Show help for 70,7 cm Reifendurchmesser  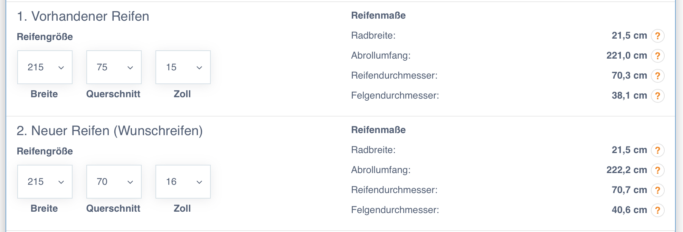click(x=657, y=190)
